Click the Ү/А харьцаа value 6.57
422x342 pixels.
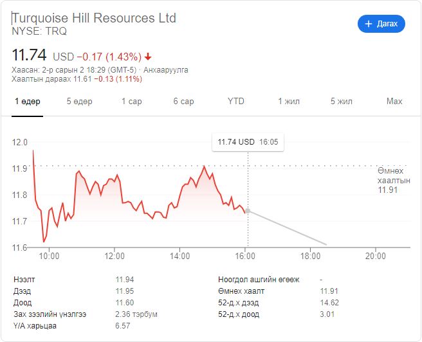click(x=123, y=326)
